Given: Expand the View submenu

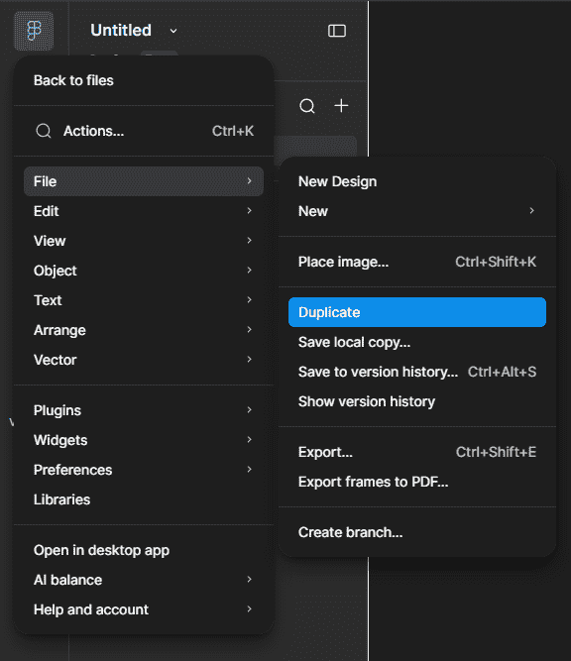Looking at the screenshot, I should [x=144, y=241].
